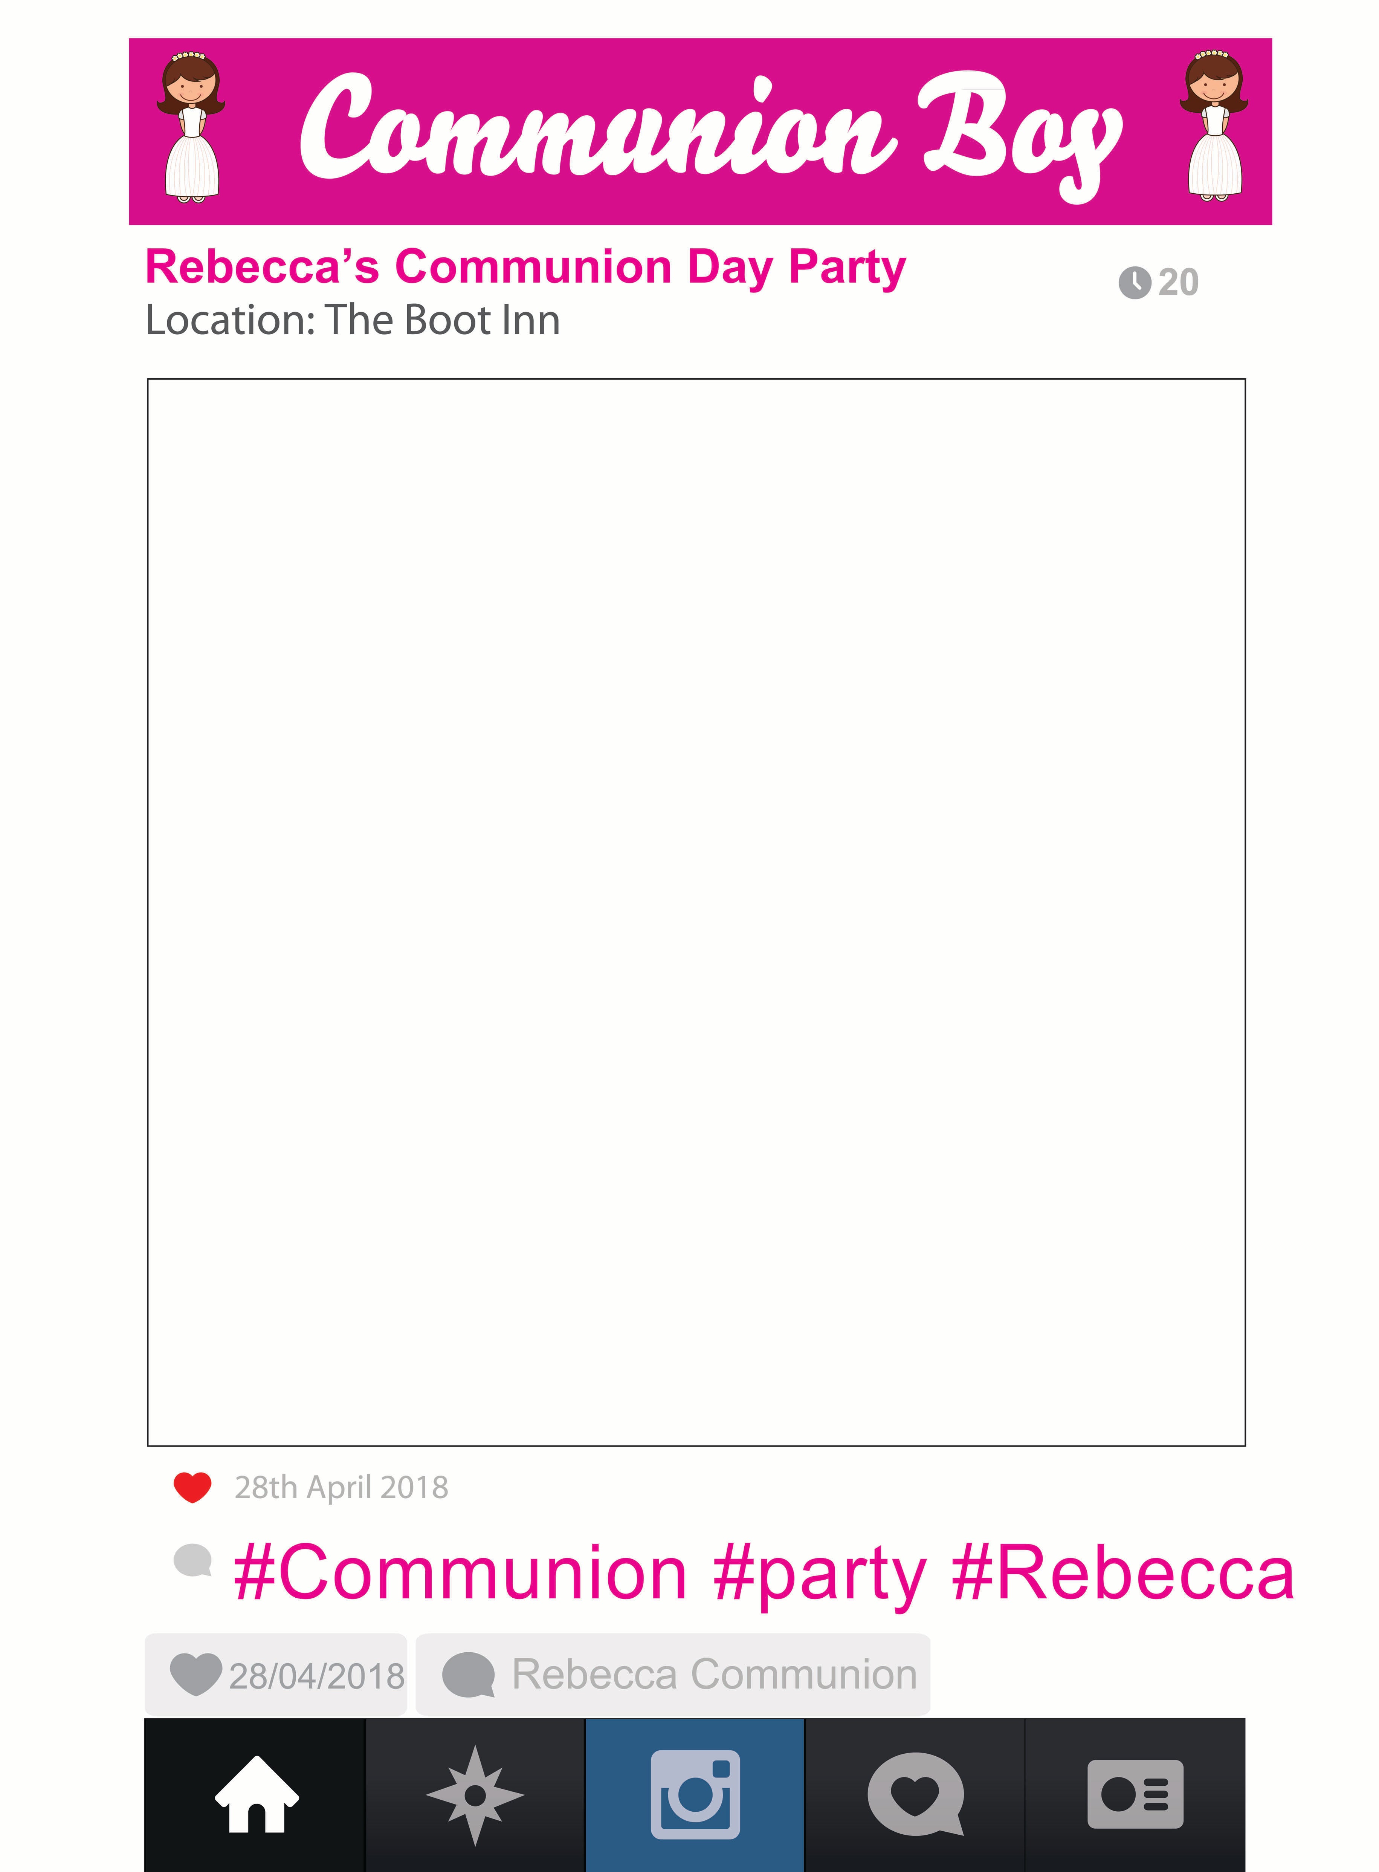
Task: Click the grey clock icon beside 20
Action: point(1135,282)
